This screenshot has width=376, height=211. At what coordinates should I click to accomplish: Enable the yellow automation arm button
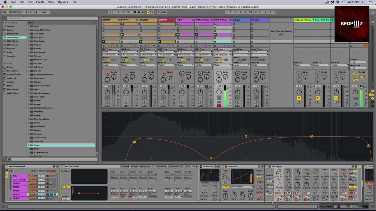[x=149, y=12]
